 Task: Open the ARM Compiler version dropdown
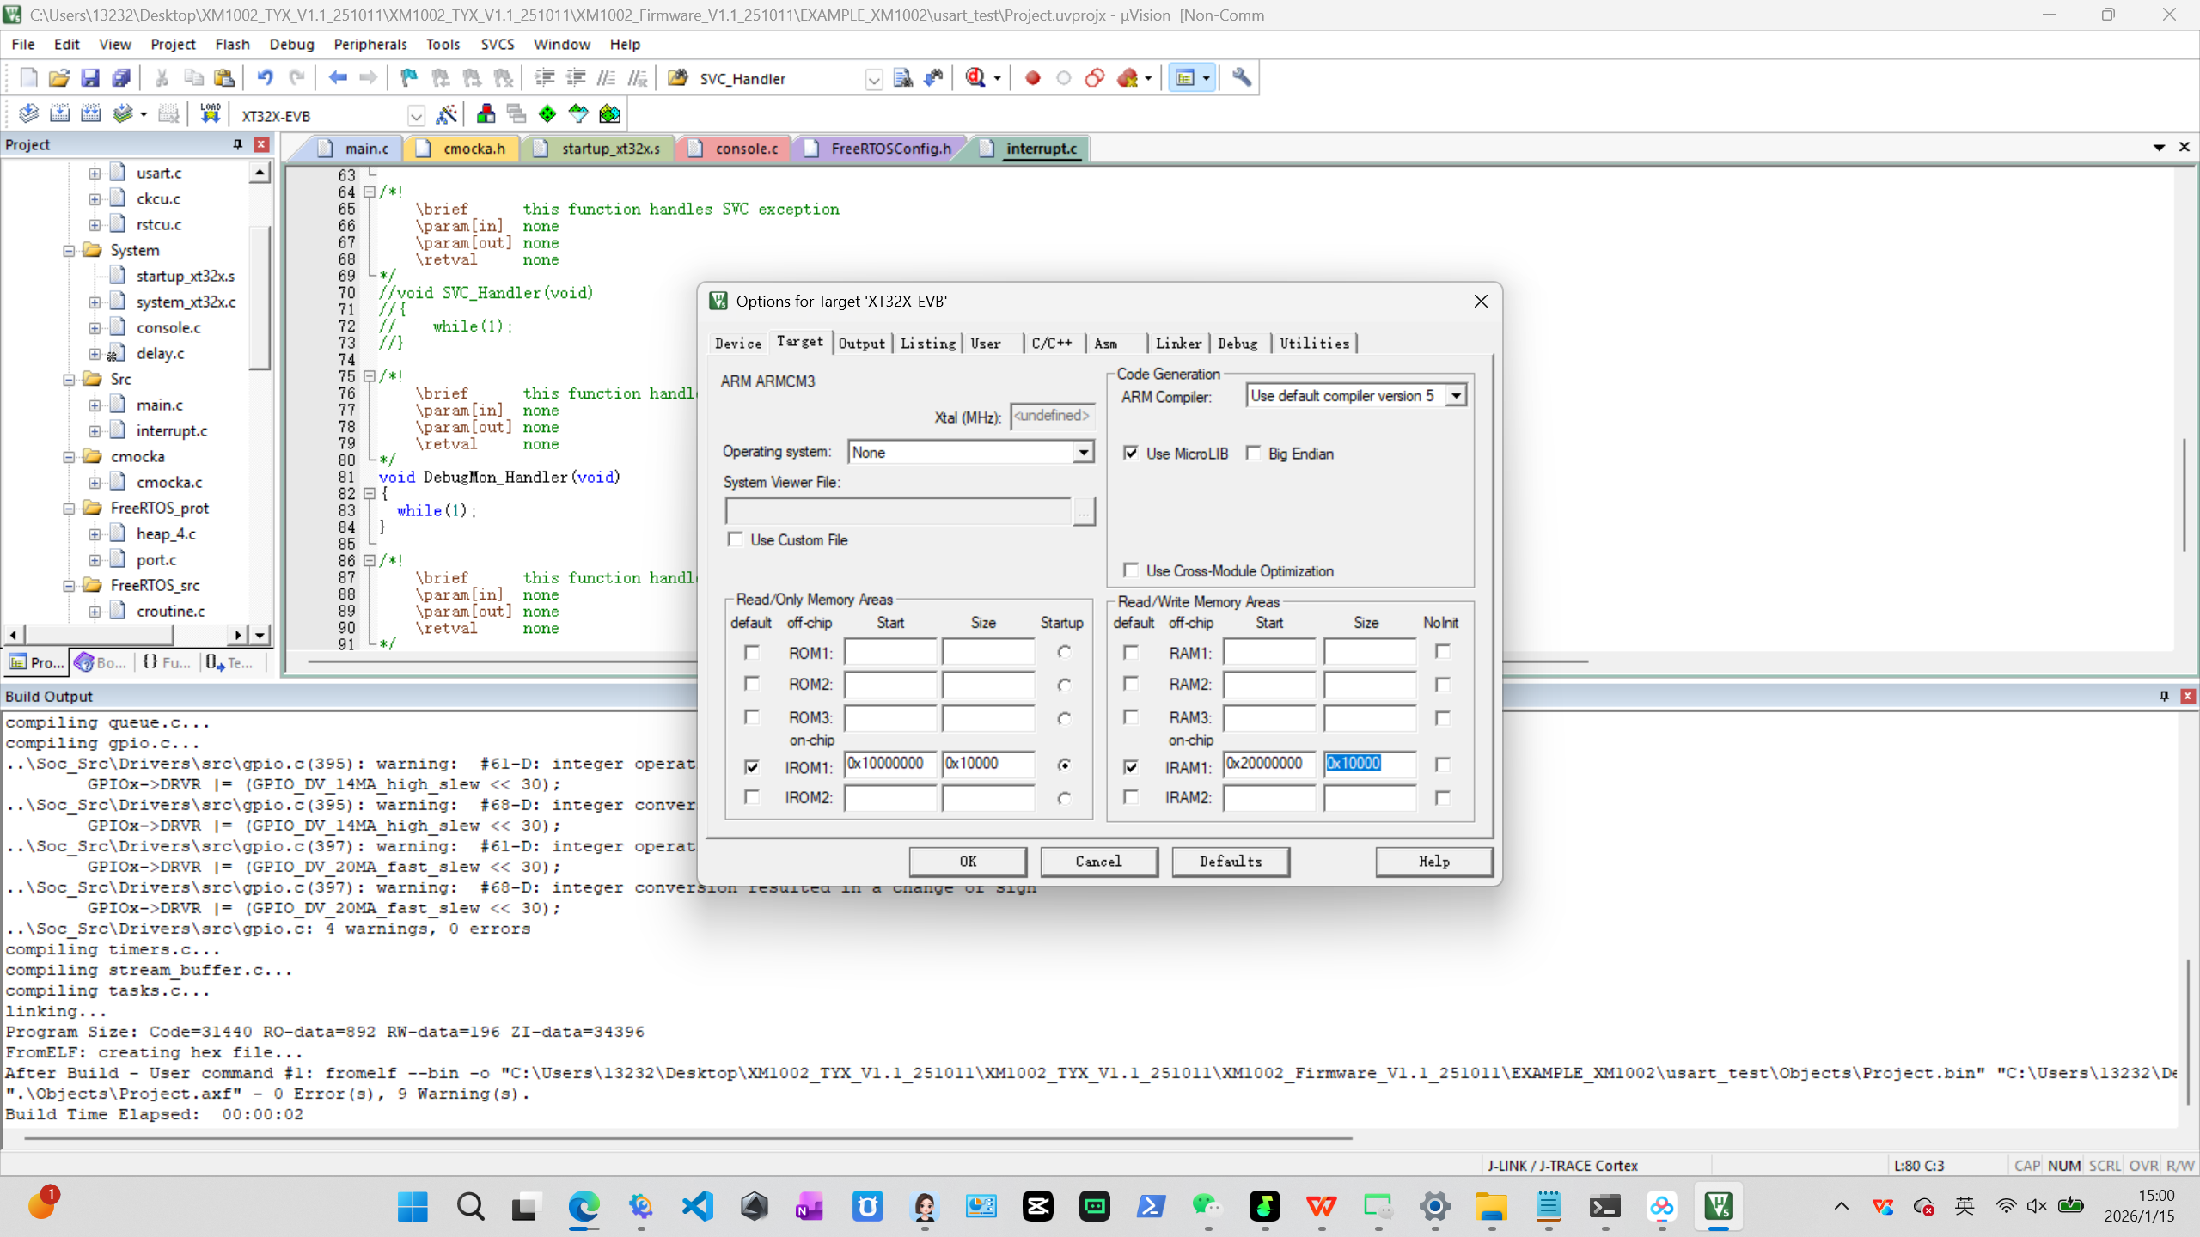click(1455, 396)
